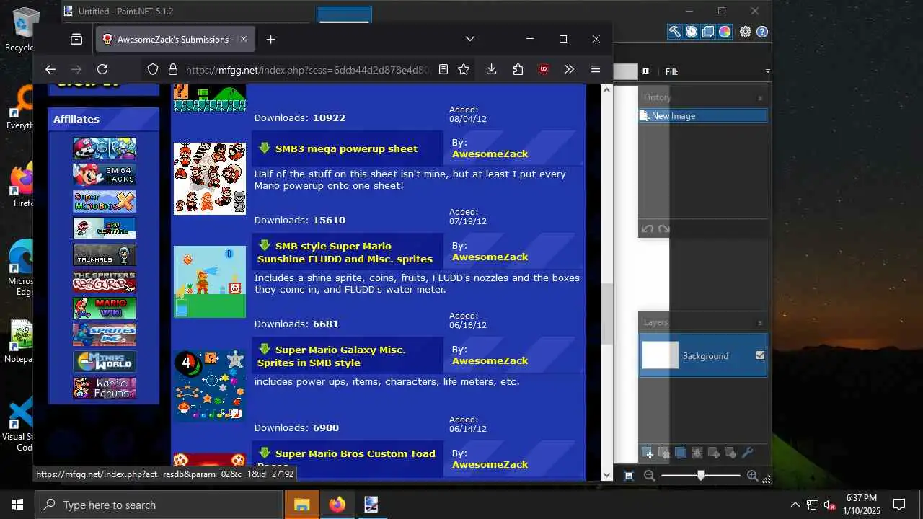The height and width of the screenshot is (519, 923).
Task: Click Add New Layer icon in Layers panel
Action: pos(648,453)
